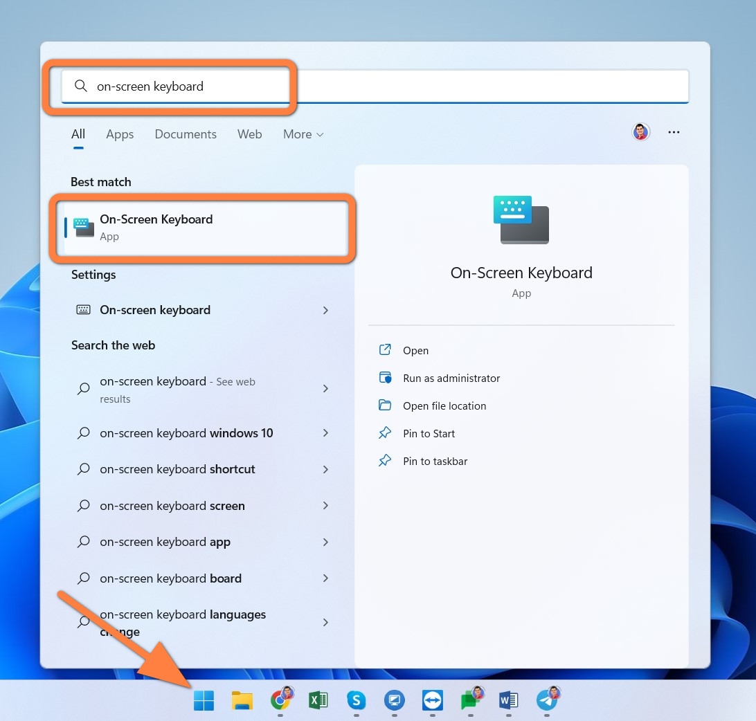Click the pin icon beside Pin to taskbar
Image resolution: width=756 pixels, height=721 pixels.
pyautogui.click(x=385, y=460)
